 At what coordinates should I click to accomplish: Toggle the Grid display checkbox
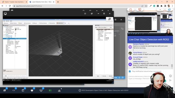[15, 35]
